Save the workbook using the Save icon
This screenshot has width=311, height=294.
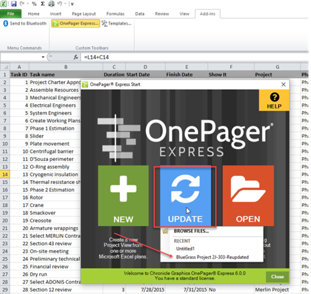pyautogui.click(x=13, y=4)
